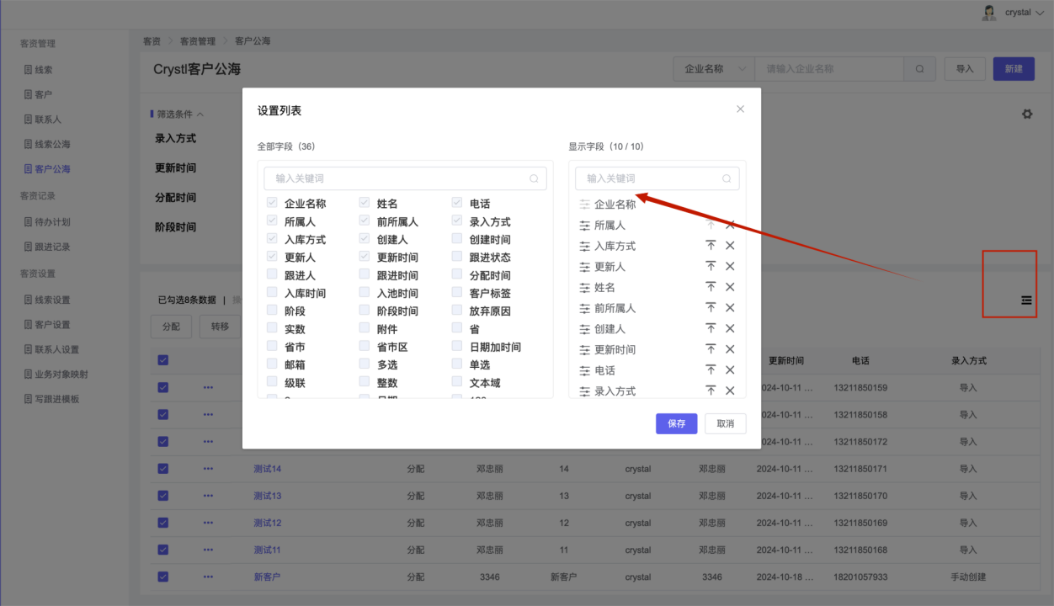1054x606 pixels.
Task: Check the 客户标签 field checkbox
Action: (457, 293)
